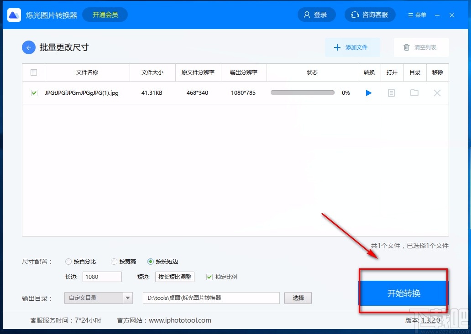471x334 pixels.
Task: Click the headset icon for customer service
Action: click(x=355, y=14)
